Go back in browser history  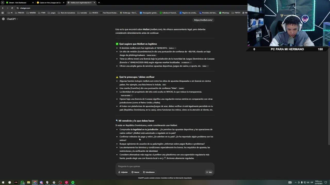click(3, 8)
